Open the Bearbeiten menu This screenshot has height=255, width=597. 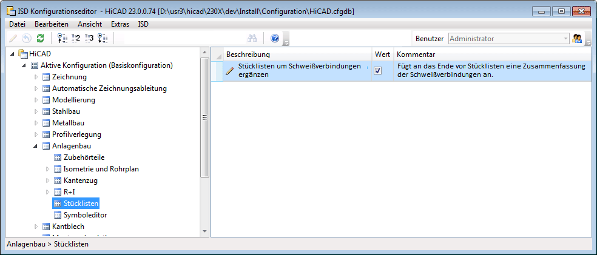52,24
